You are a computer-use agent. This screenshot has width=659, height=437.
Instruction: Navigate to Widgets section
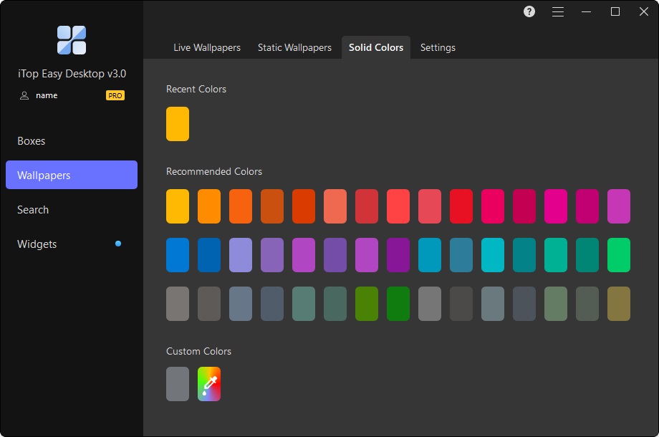coord(37,244)
